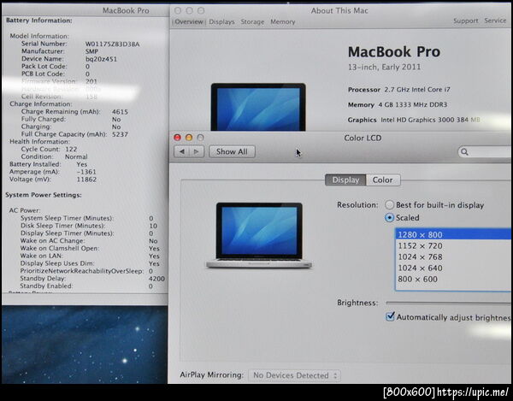
Task: Click into the System Preferences search field
Action: 485,152
